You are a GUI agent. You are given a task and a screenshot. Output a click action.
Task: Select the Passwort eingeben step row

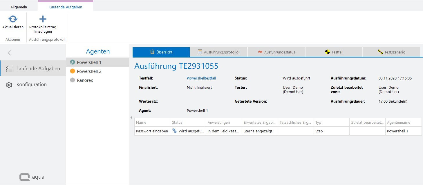(x=152, y=131)
